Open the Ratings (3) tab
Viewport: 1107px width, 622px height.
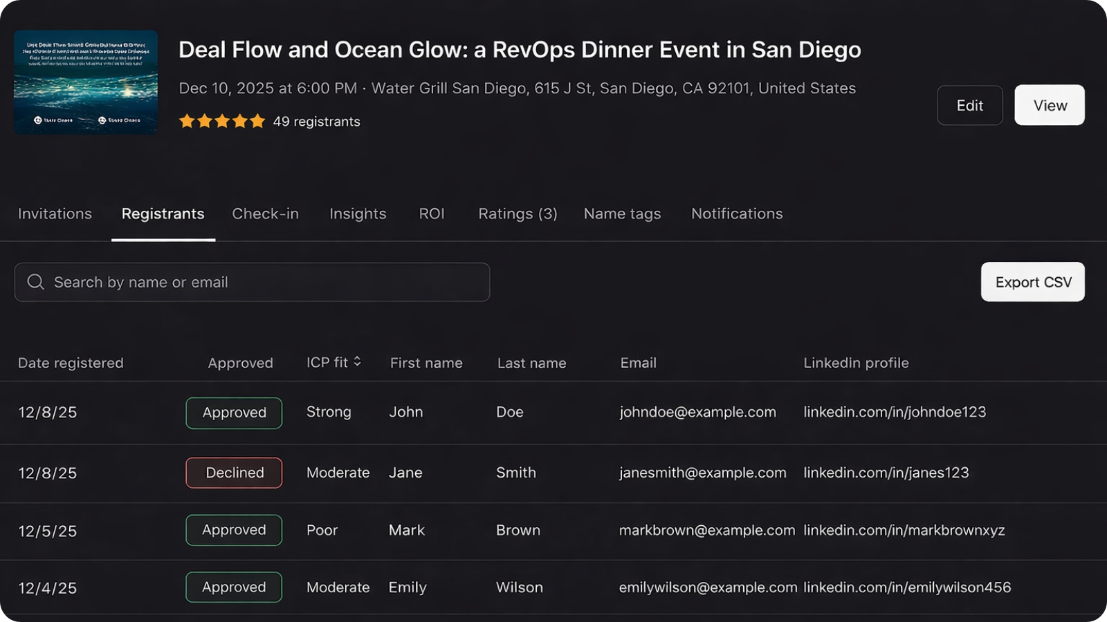click(x=518, y=214)
